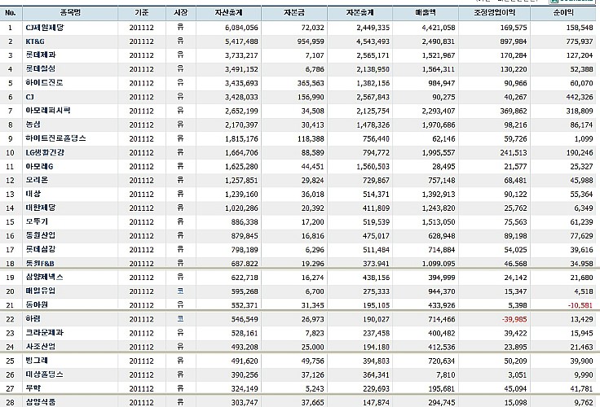
Task: Open the 삼양제넥스 stock link
Action: pyautogui.click(x=44, y=277)
